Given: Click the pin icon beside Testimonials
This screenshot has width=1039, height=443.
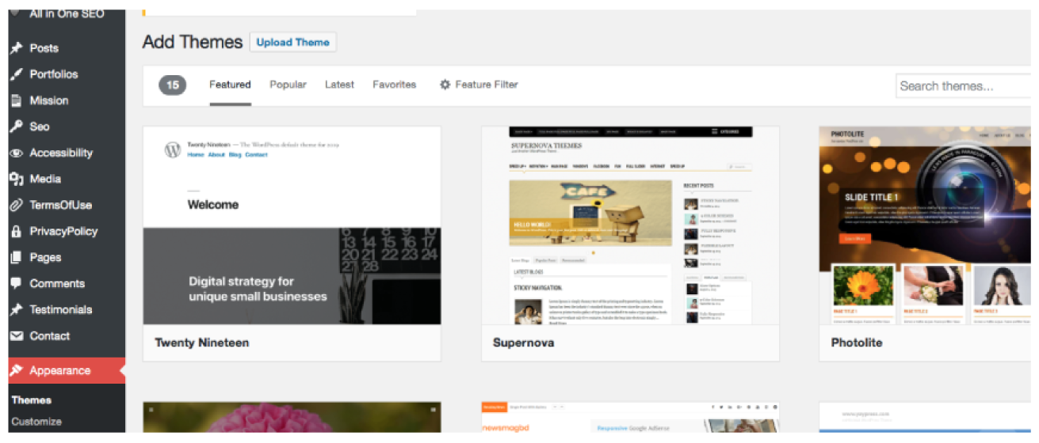Looking at the screenshot, I should point(16,309).
